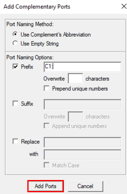
Task: Uncheck the Prefix checkbox
Action: [x=15, y=67]
